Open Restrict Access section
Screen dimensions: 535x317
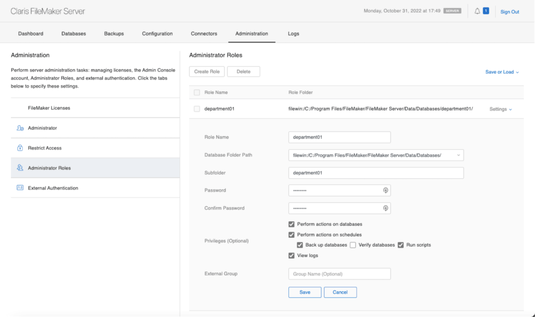coord(95,148)
